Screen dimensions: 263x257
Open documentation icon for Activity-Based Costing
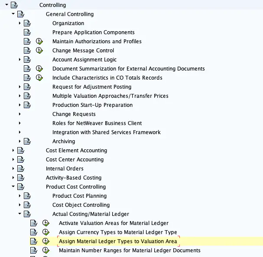[21, 177]
